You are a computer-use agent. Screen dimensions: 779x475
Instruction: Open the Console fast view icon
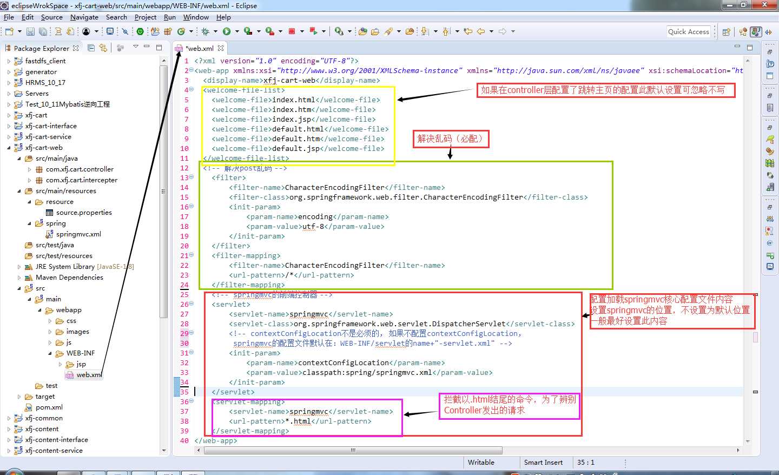click(x=770, y=267)
